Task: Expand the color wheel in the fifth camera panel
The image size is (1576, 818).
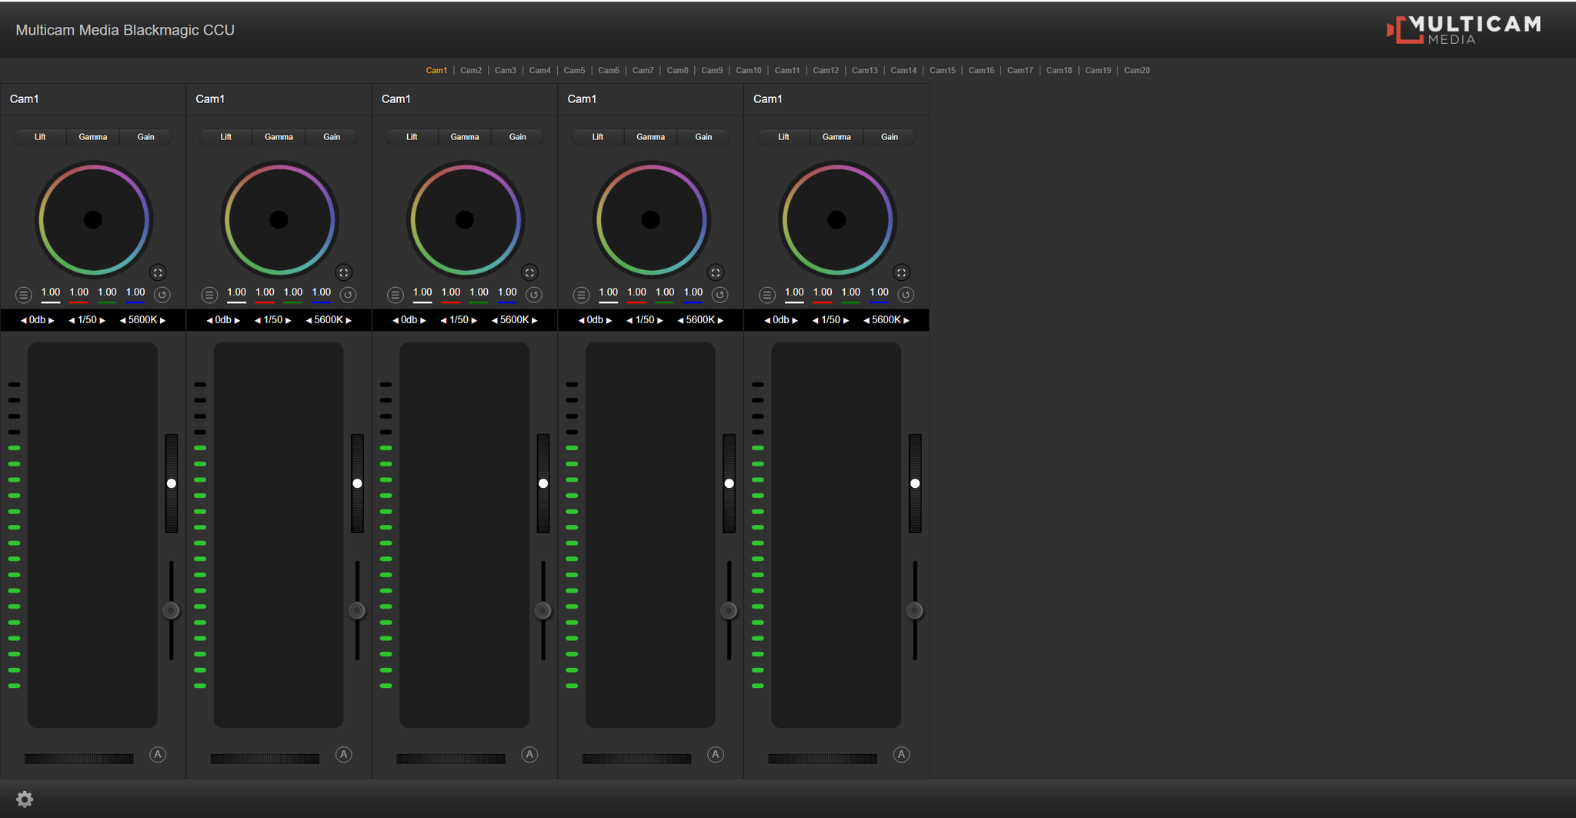Action: (901, 272)
